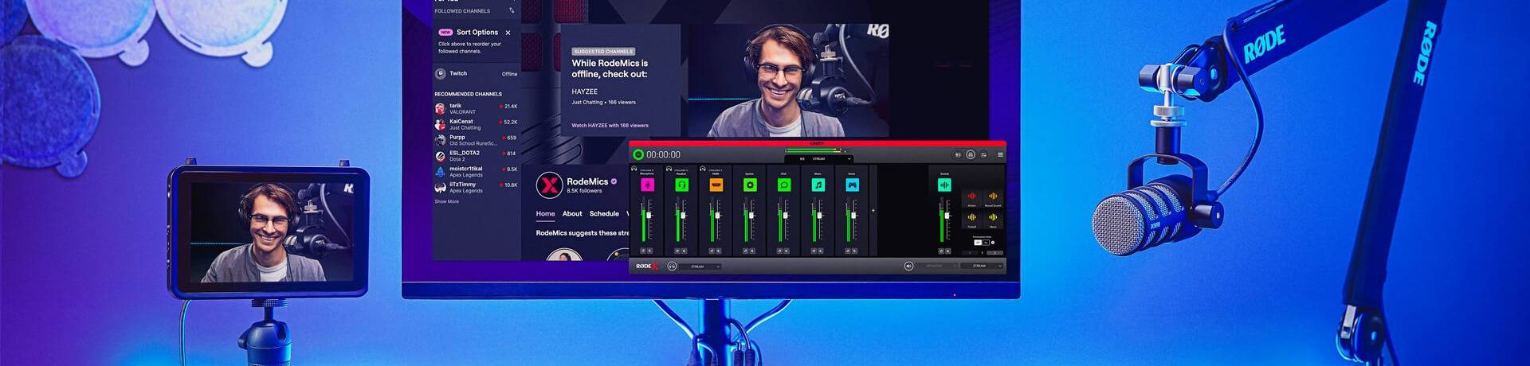The image size is (1530, 366).
Task: Open the System channel gear icon
Action: tap(750, 185)
